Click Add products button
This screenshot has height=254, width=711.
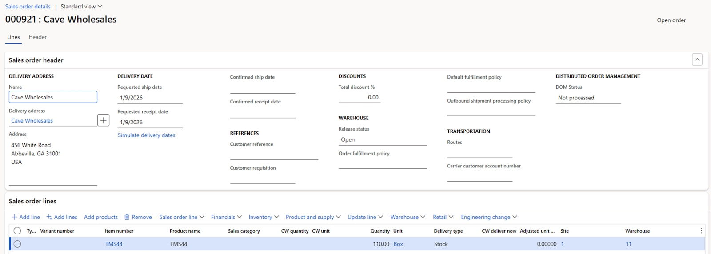101,217
